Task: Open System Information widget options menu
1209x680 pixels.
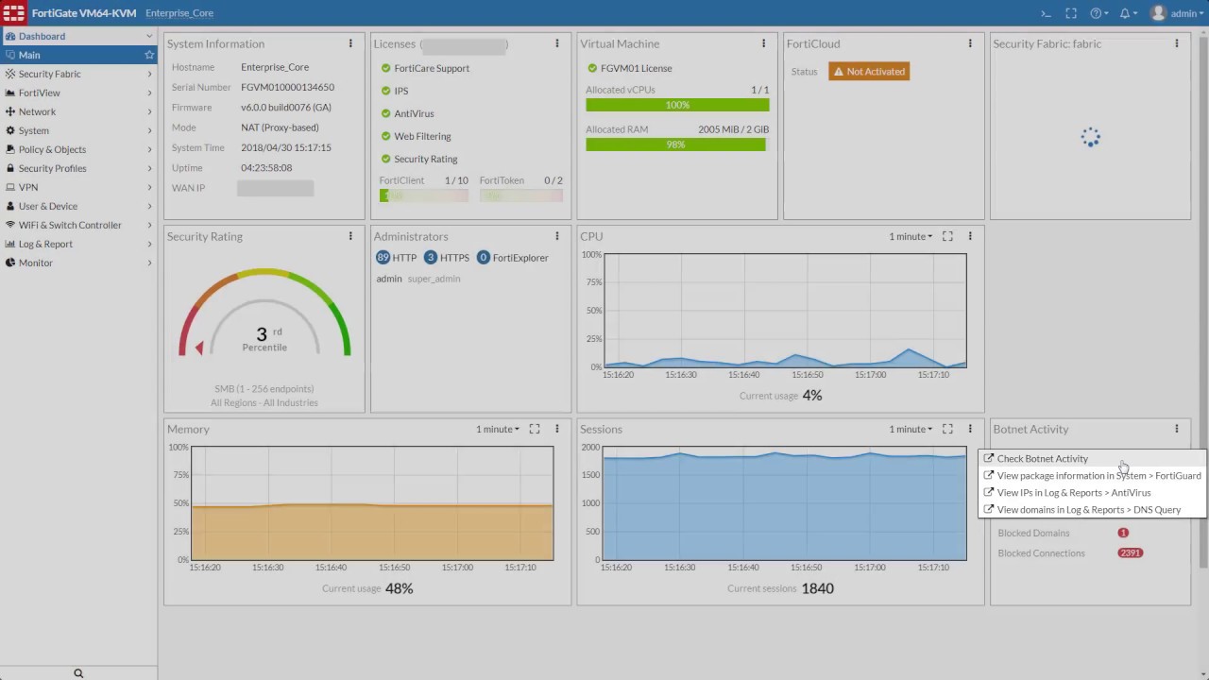Action: point(350,43)
